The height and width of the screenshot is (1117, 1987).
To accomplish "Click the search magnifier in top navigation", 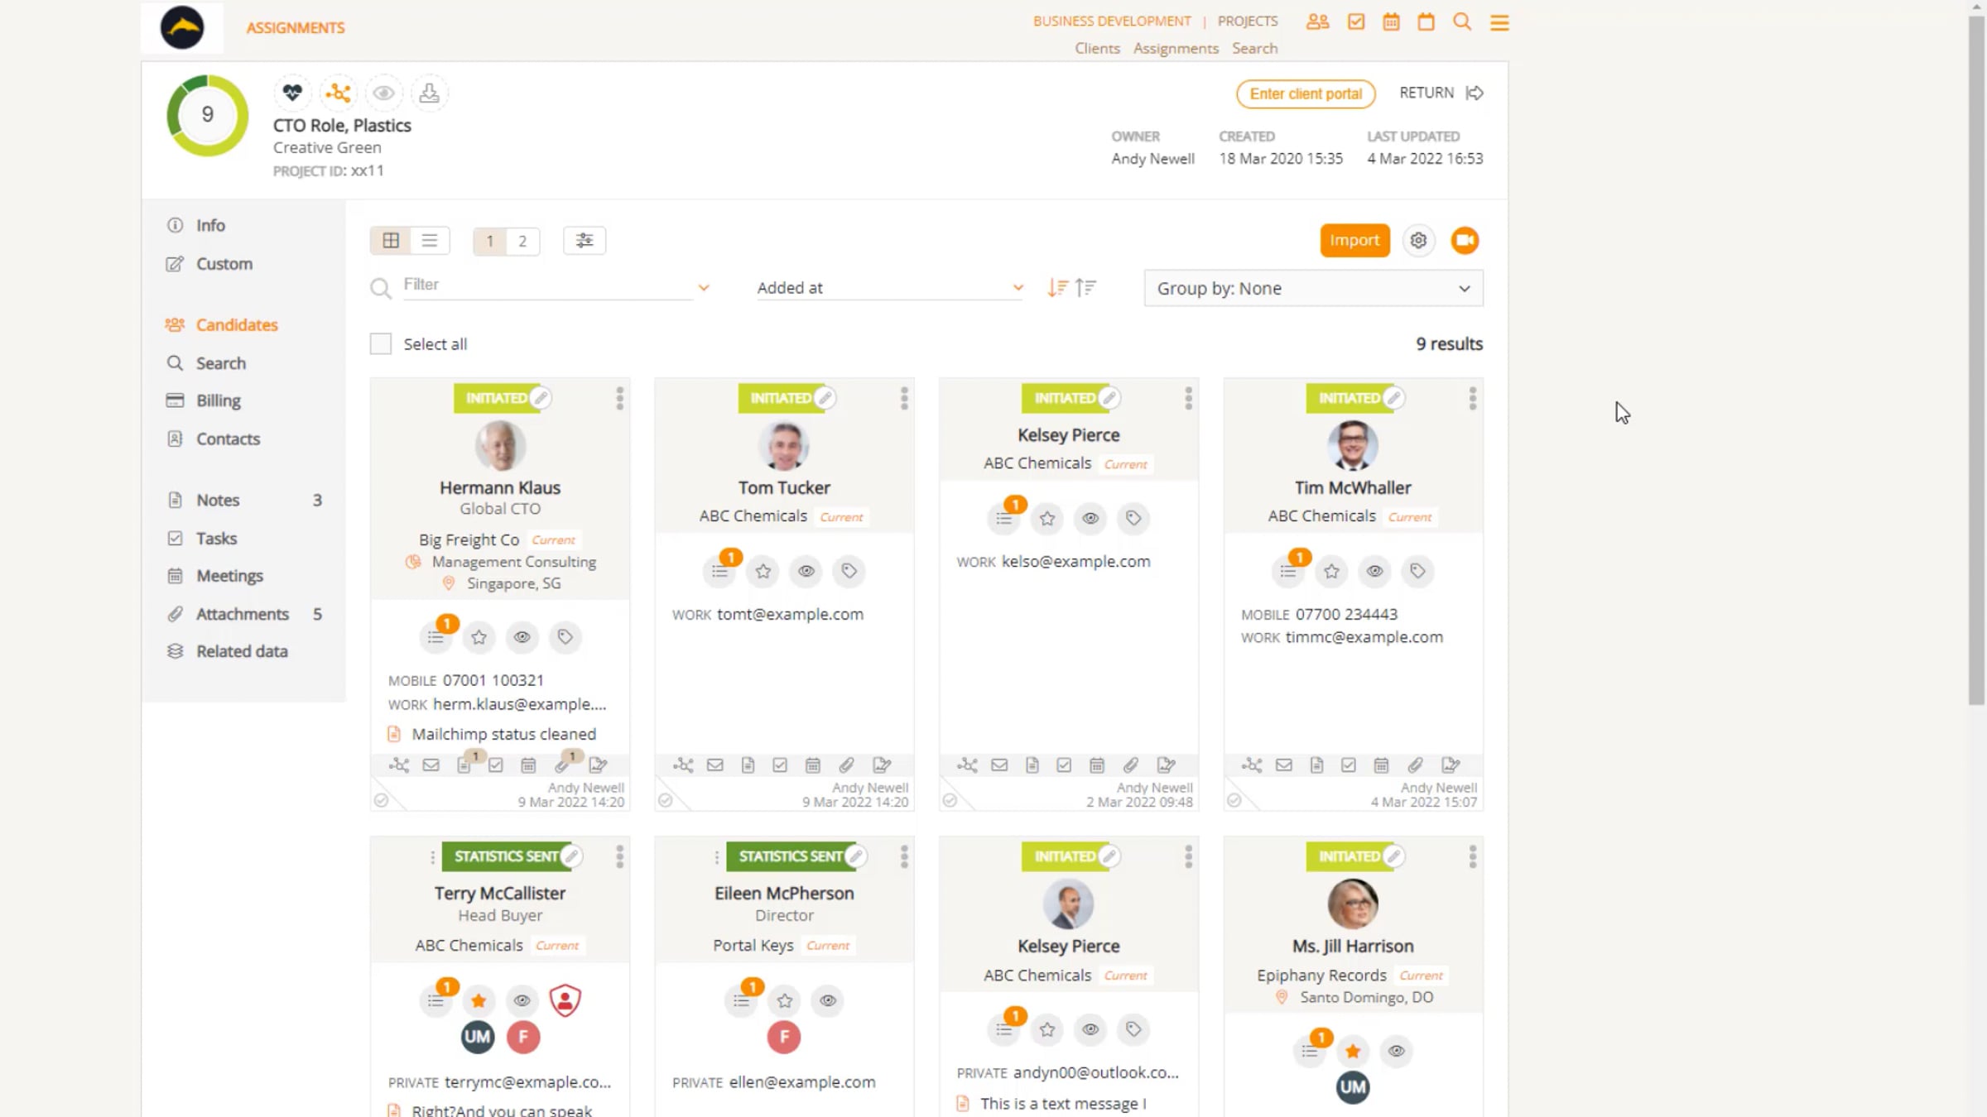I will [x=1462, y=22].
